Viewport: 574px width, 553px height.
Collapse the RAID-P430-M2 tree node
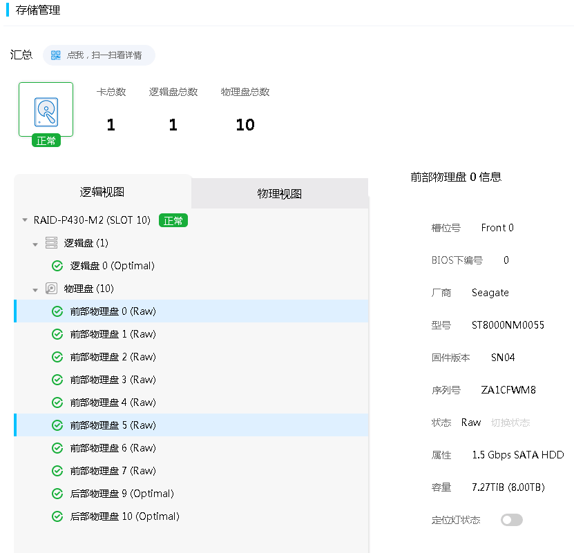click(x=25, y=221)
